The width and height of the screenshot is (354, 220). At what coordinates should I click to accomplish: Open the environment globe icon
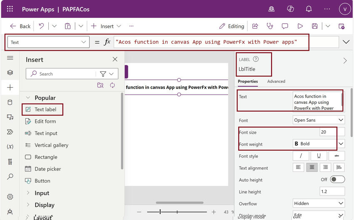coord(272,9)
